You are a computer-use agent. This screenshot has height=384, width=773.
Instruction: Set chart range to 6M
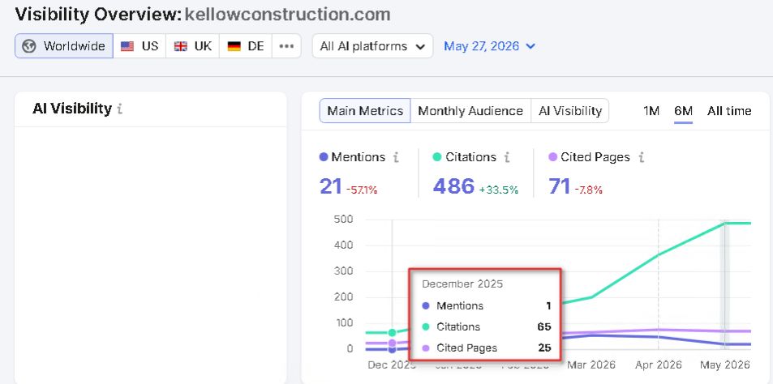click(683, 111)
